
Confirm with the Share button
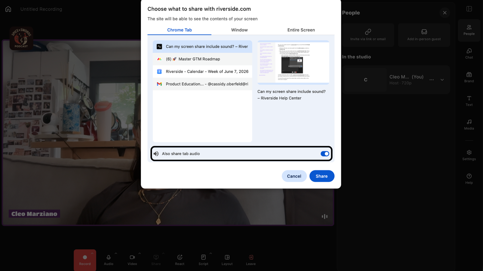click(322, 176)
